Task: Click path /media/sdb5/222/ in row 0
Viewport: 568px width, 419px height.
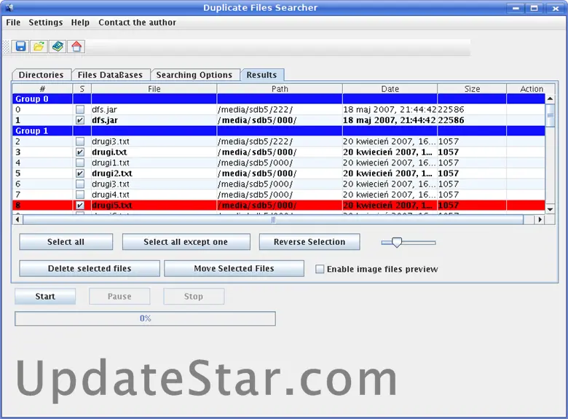Action: tap(256, 109)
